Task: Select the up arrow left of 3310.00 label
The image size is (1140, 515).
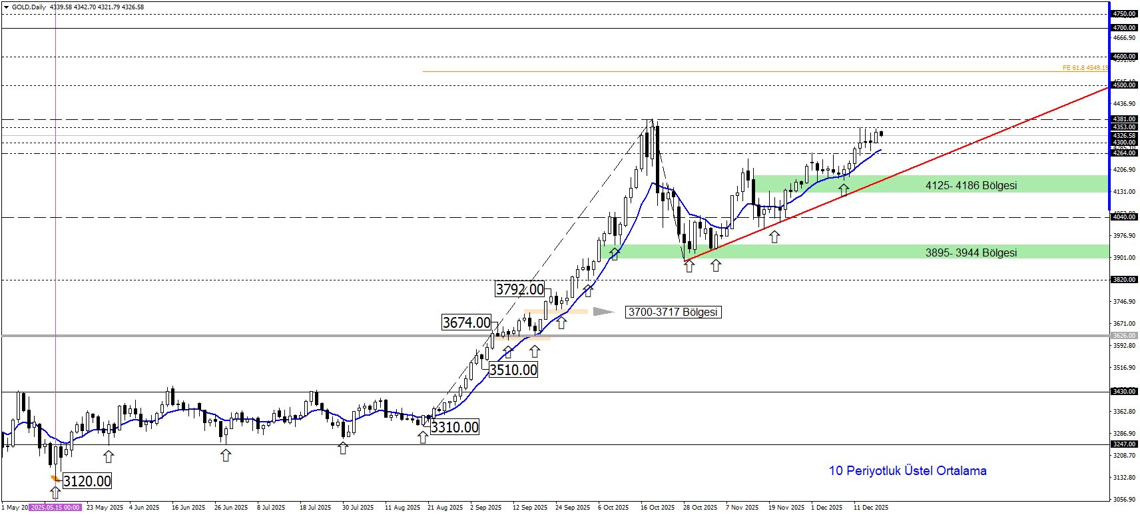Action: pos(423,437)
